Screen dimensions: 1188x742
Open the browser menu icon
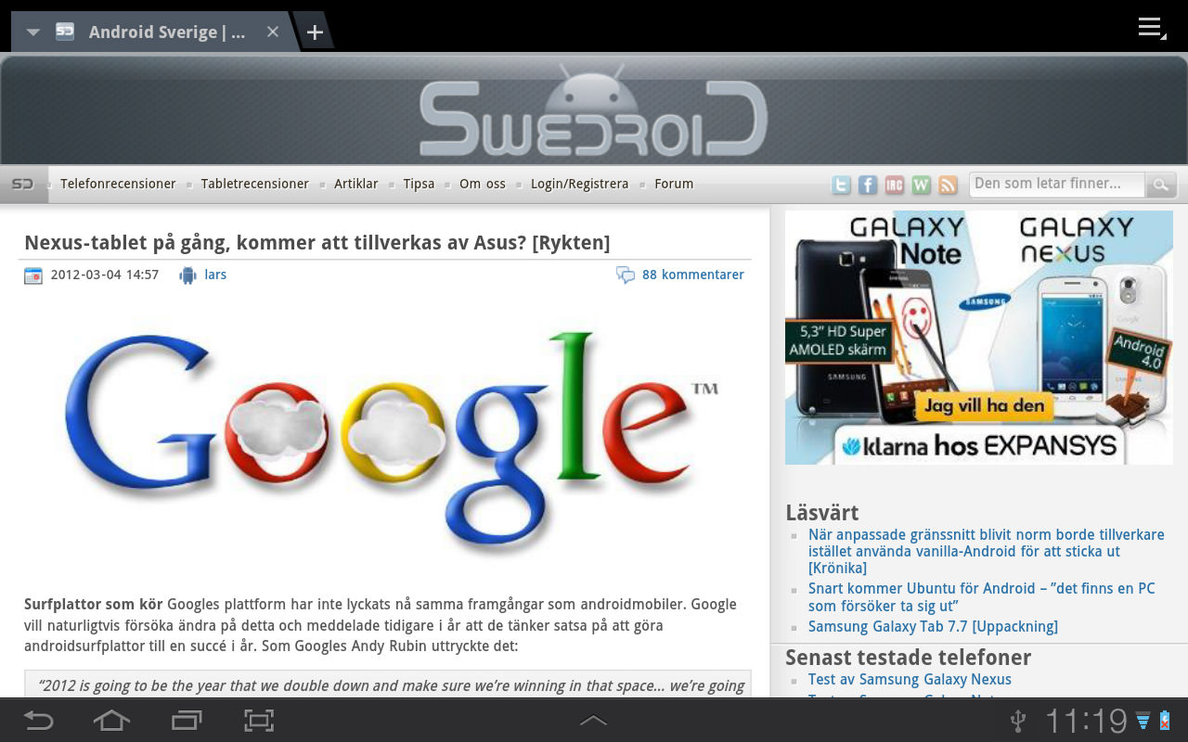(1152, 28)
